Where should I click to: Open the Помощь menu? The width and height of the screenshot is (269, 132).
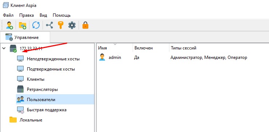(x=61, y=15)
